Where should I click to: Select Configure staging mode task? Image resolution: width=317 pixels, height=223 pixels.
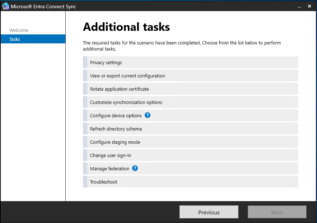coord(115,142)
